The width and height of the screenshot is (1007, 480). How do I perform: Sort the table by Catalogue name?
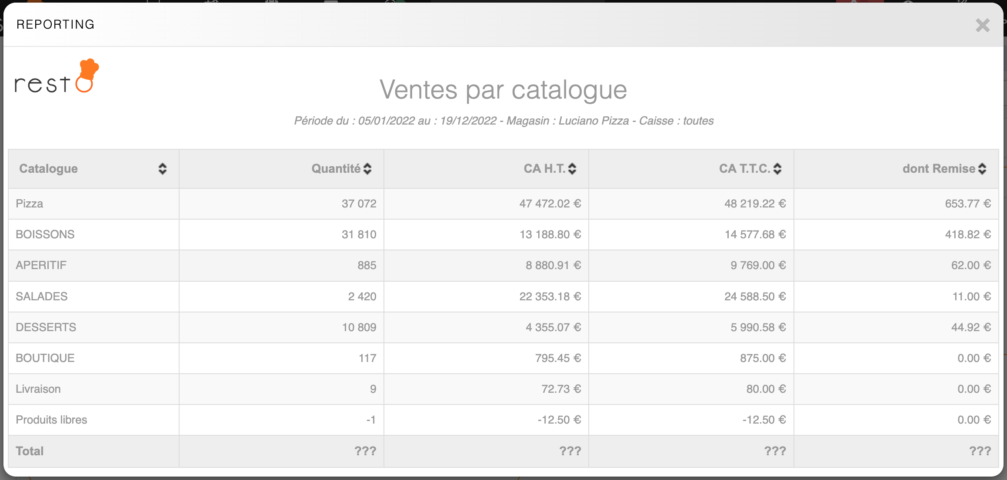point(162,169)
